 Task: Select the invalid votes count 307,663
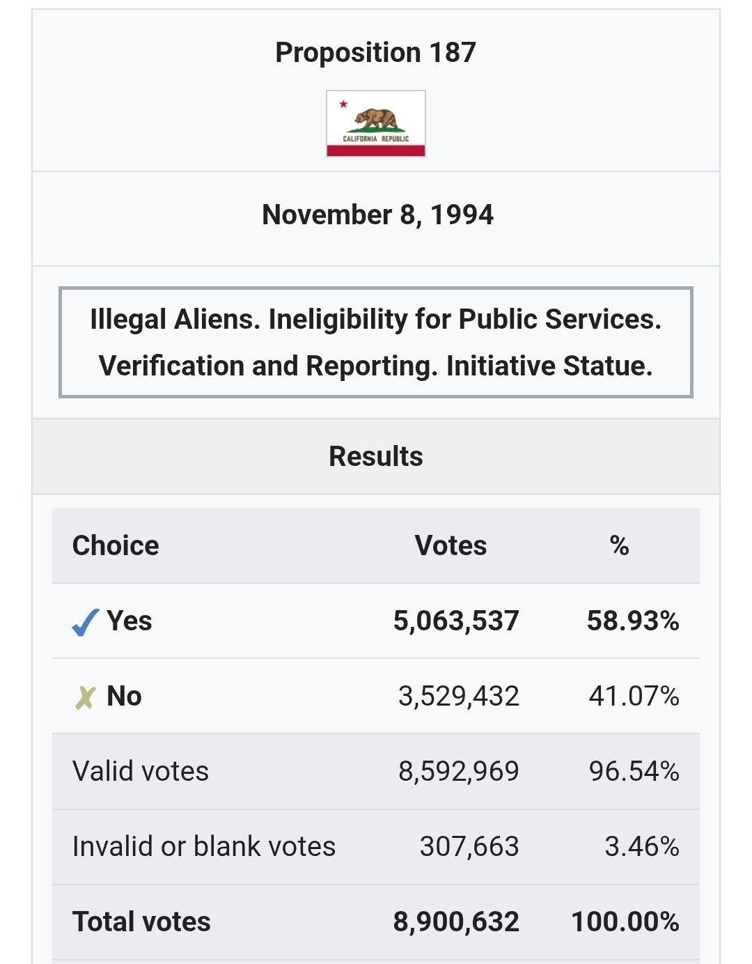click(469, 846)
